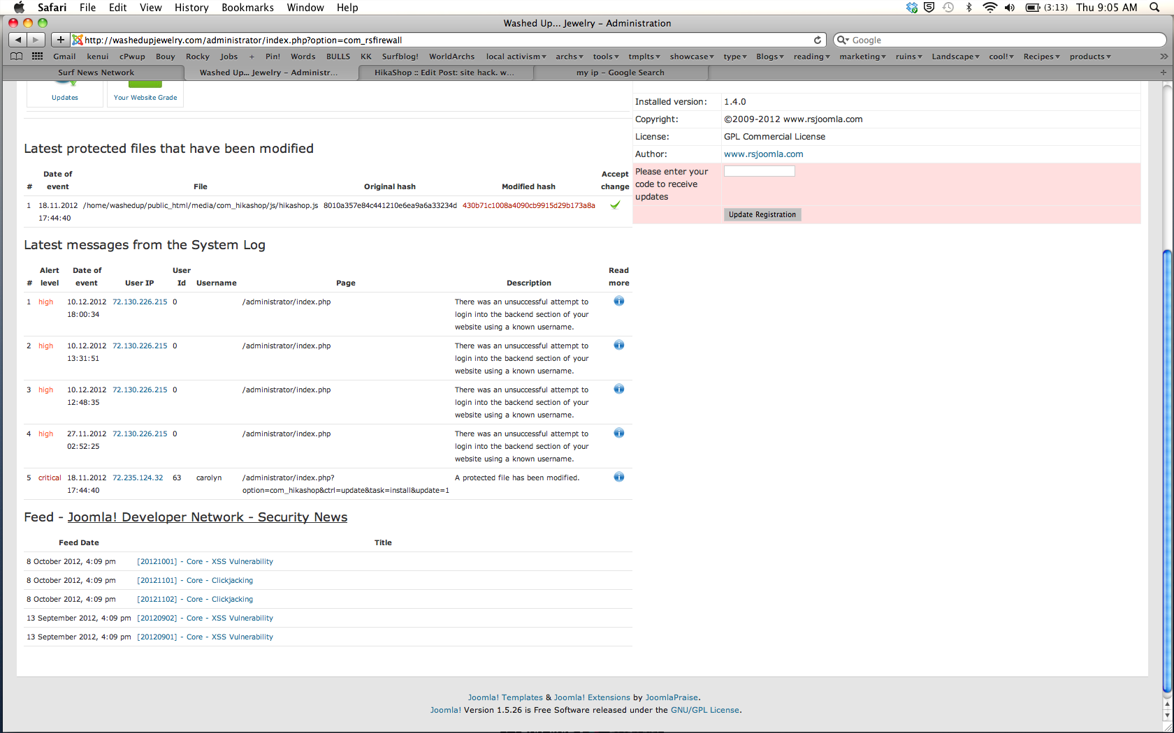Expand the ruins bookmarks folder
This screenshot has width=1174, height=733.
tap(909, 57)
